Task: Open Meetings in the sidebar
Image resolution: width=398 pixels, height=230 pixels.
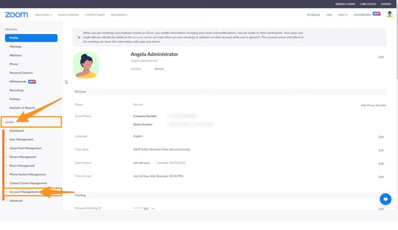Action: pos(15,47)
